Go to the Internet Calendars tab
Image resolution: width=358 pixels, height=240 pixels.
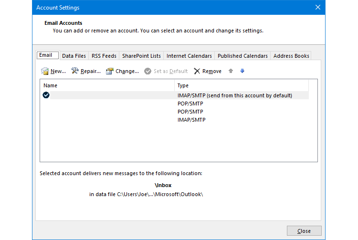point(189,56)
